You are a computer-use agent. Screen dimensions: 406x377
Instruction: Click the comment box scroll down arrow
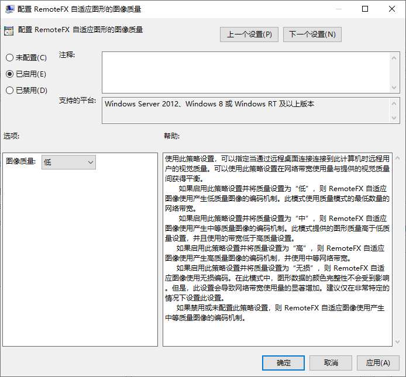tap(394, 88)
